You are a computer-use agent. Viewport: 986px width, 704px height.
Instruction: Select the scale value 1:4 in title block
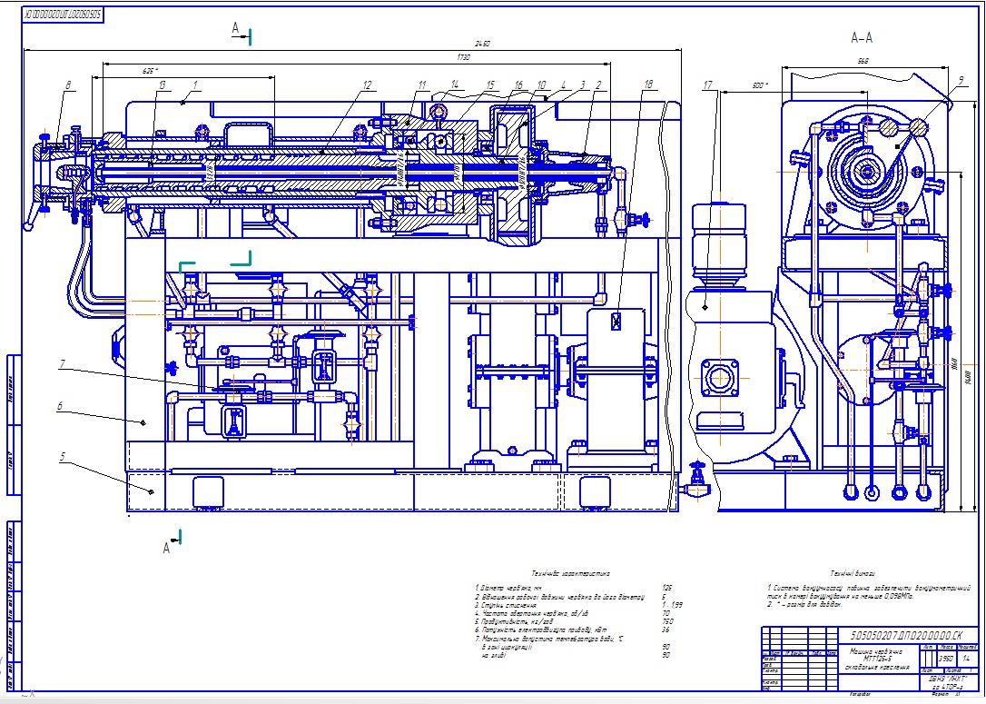pos(967,659)
